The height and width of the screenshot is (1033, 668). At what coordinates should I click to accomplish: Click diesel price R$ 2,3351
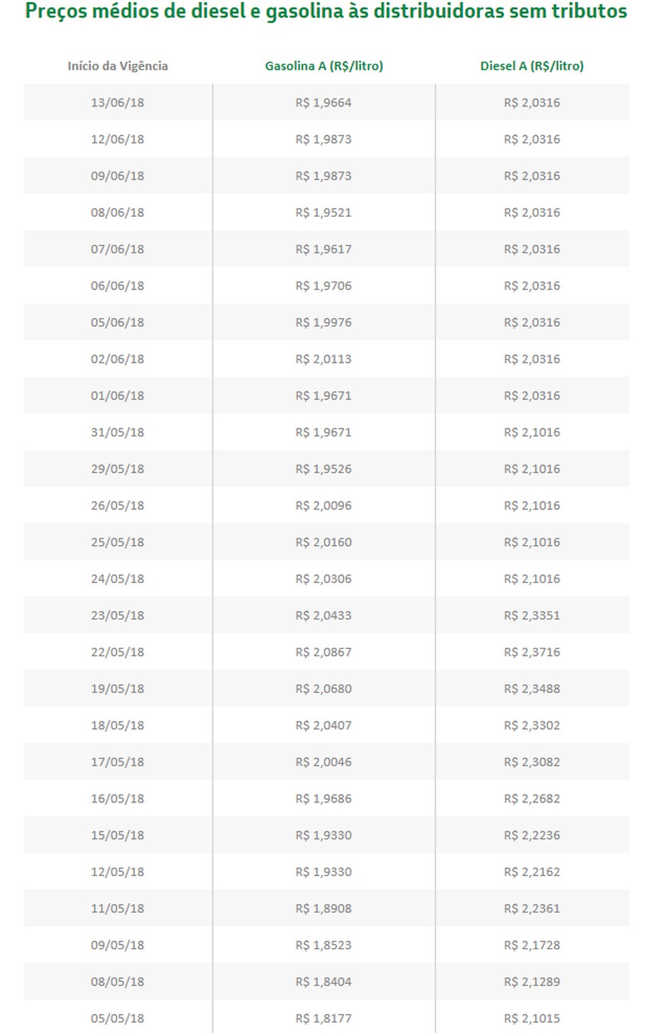pos(532,616)
